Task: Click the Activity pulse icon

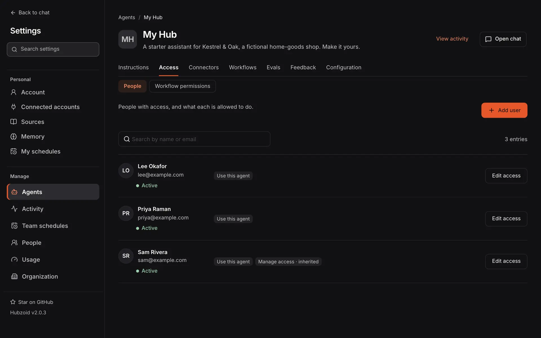Action: click(14, 209)
